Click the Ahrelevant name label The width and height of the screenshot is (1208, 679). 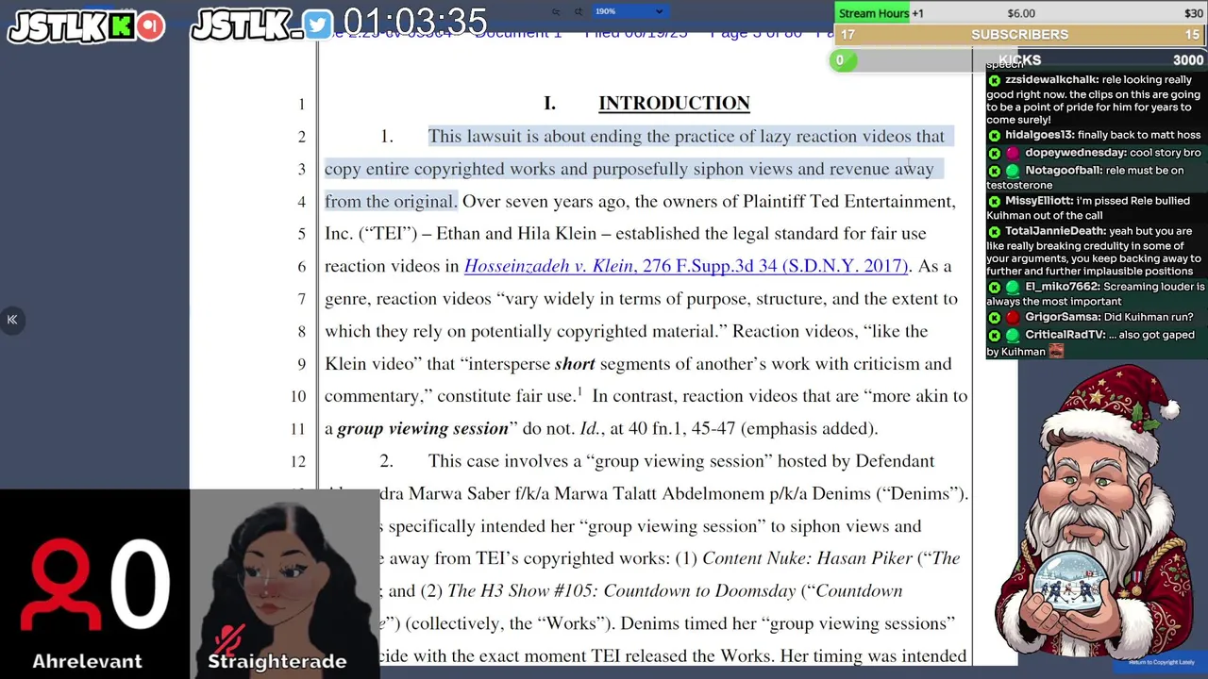(x=87, y=661)
